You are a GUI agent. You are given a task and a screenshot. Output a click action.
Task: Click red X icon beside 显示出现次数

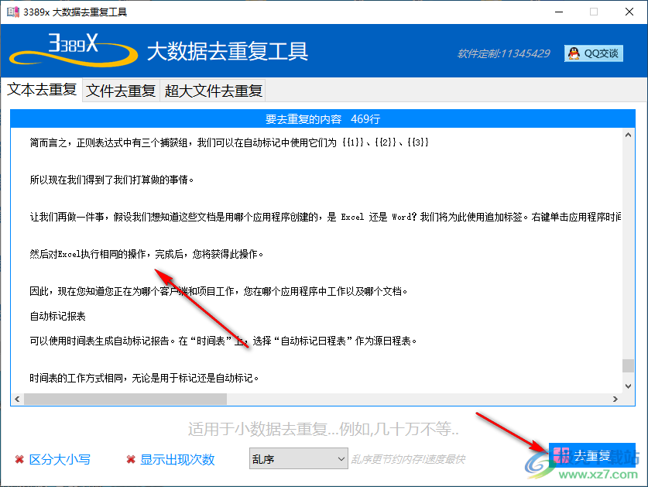[131, 459]
